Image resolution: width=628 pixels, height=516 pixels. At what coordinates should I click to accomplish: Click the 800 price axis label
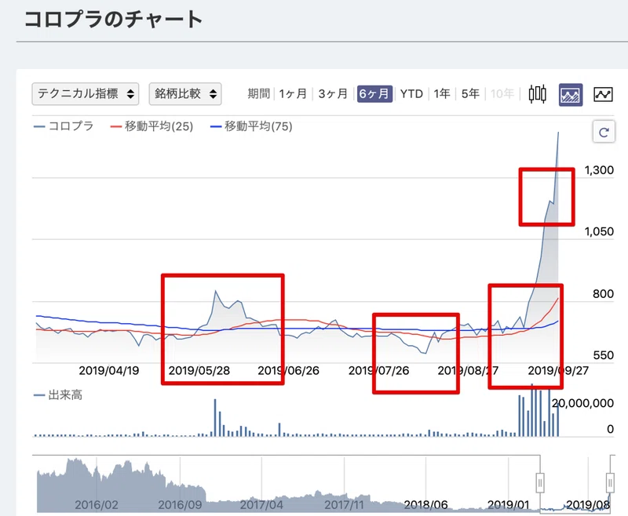(x=603, y=294)
